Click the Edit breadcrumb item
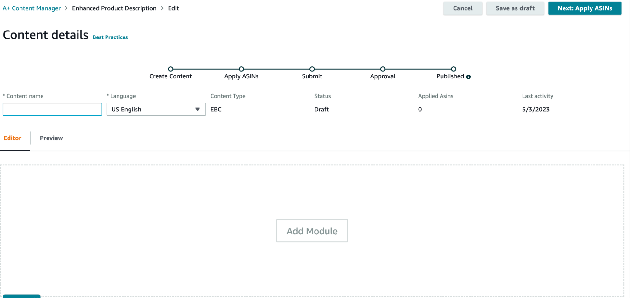 click(x=173, y=8)
